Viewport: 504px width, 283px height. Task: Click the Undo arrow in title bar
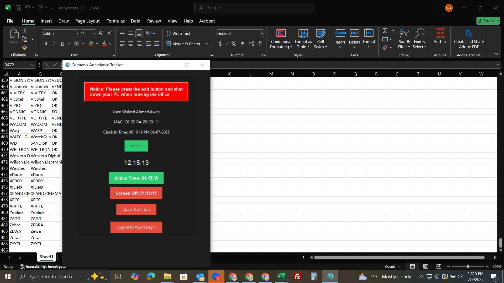tap(27, 8)
